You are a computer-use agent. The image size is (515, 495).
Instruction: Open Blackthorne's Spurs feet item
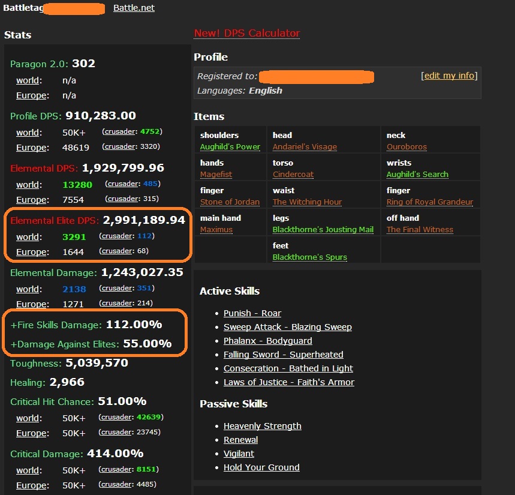click(309, 257)
